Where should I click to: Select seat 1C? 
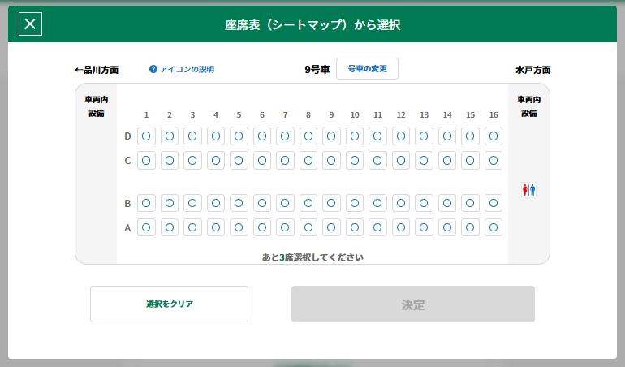coord(146,161)
